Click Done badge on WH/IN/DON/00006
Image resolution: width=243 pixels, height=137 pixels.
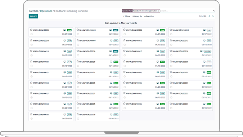coord(69,30)
